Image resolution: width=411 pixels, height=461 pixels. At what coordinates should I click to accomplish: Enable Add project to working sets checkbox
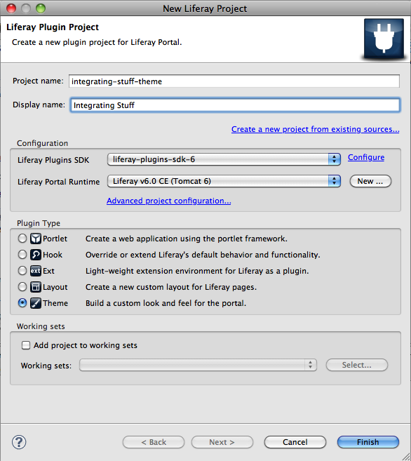[x=26, y=345]
